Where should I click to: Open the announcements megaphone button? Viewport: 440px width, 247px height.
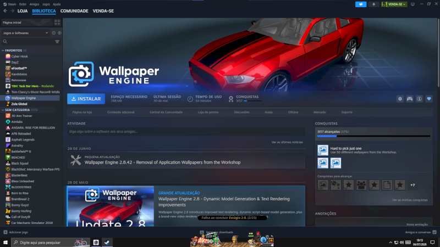(361, 4)
